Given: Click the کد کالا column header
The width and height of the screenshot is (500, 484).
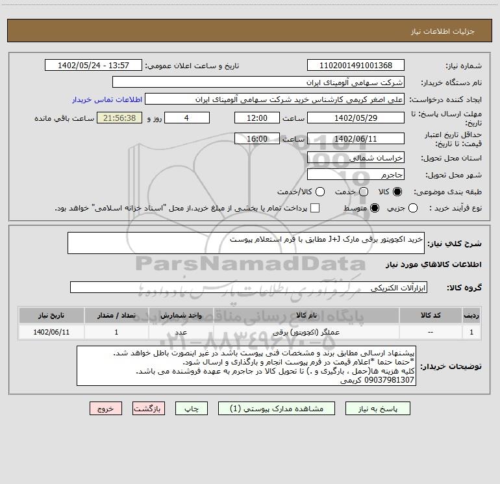Looking at the screenshot, I should click(431, 315).
